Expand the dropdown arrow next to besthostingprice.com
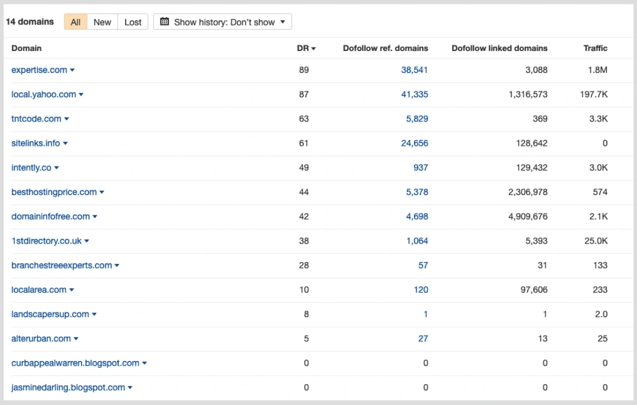 pyautogui.click(x=102, y=192)
